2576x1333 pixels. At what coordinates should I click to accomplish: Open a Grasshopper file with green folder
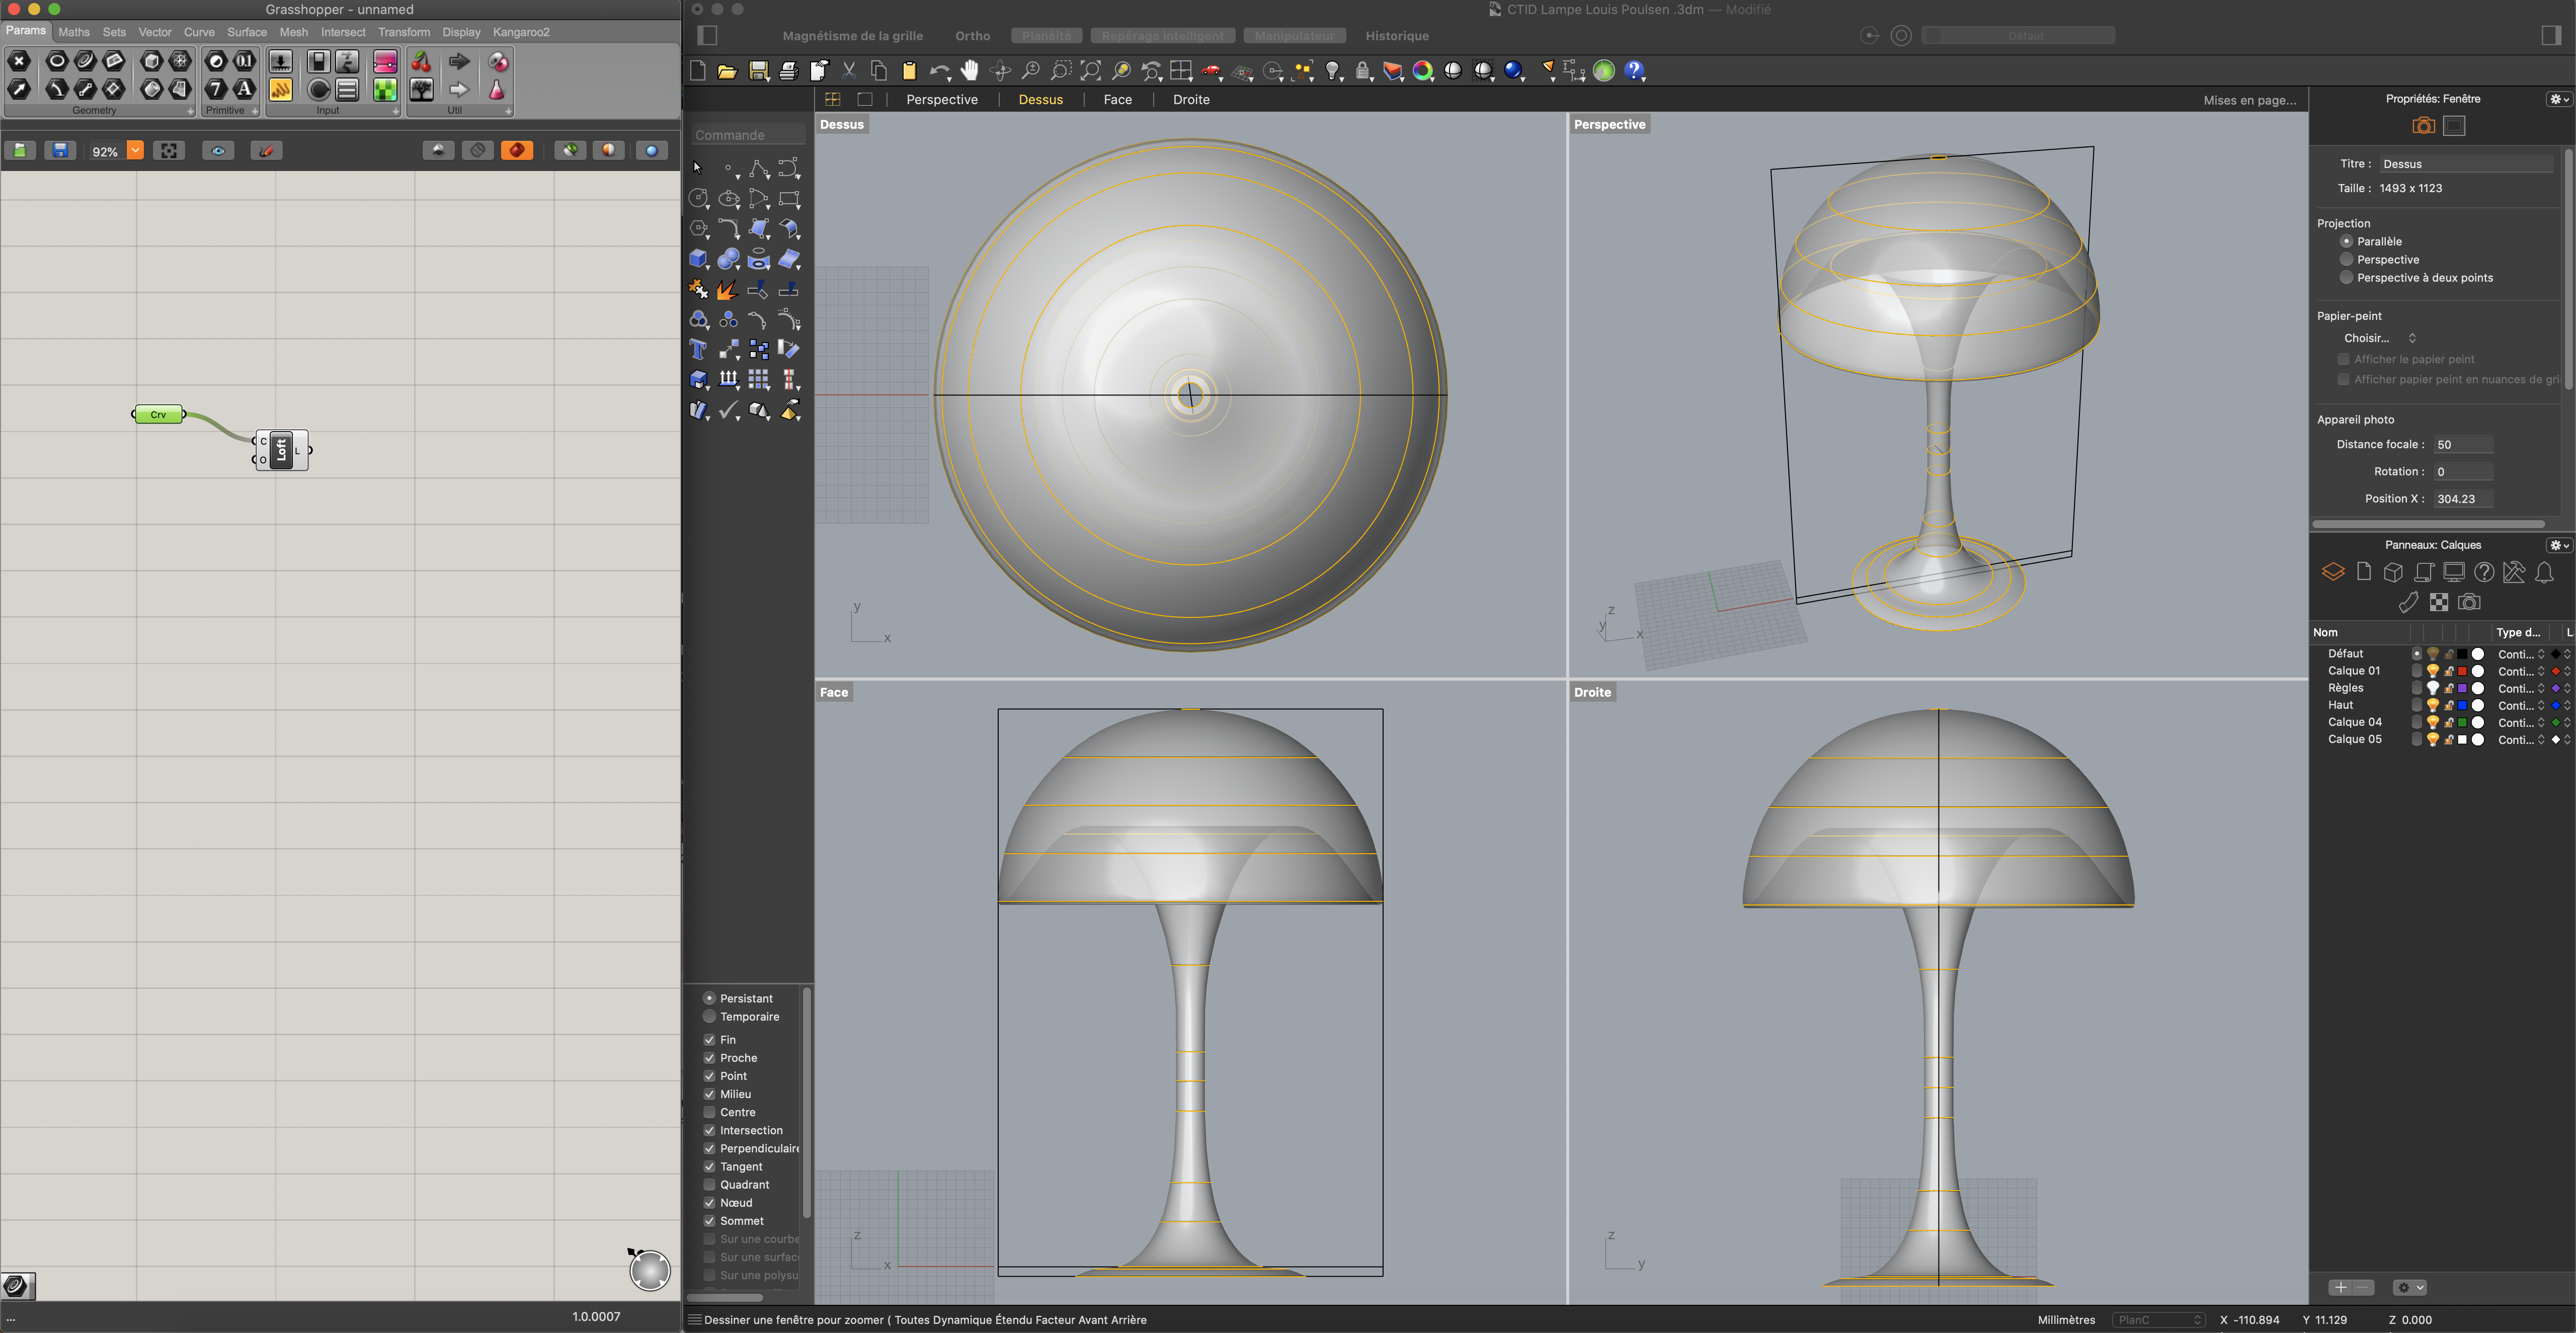[x=20, y=150]
